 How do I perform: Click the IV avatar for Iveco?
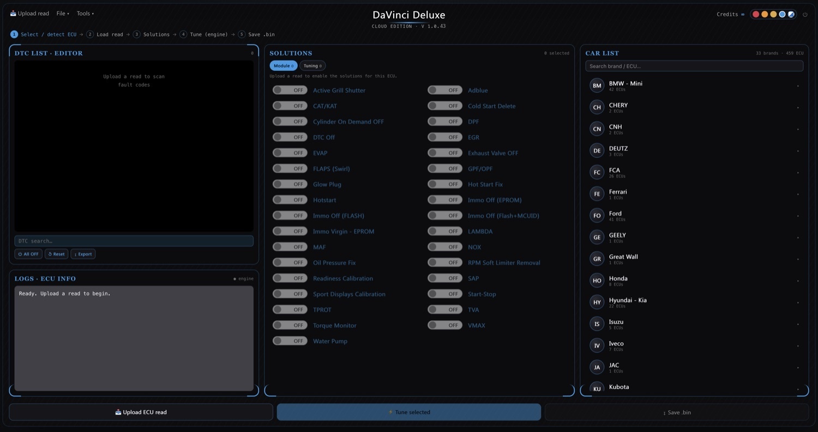597,346
